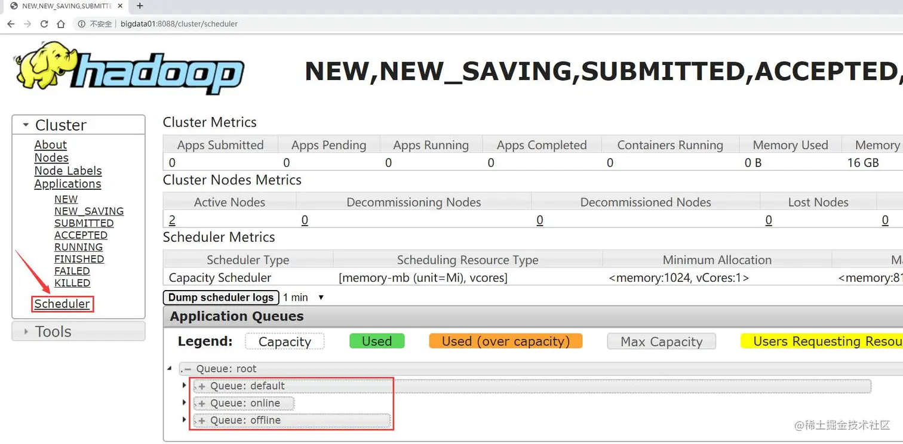Screen dimensions: 903x444
Task: Click the [memory-mb (unit=Mi), vcores] cell
Action: click(423, 277)
